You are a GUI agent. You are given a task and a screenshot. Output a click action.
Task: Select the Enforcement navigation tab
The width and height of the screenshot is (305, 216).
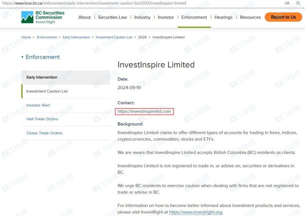[x=194, y=17]
